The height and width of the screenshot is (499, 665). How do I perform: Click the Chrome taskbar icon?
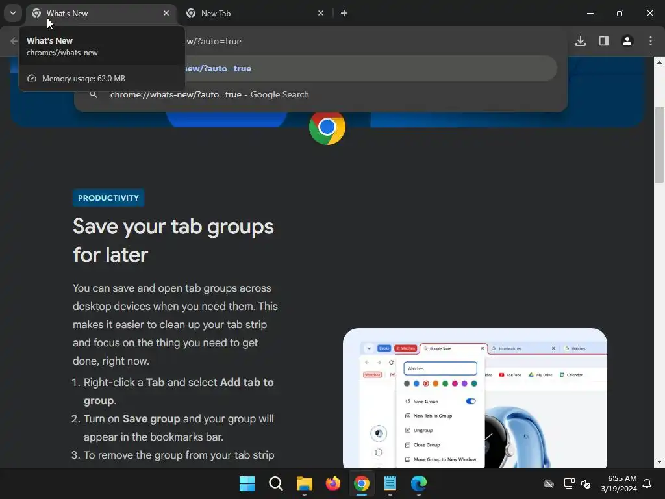click(361, 483)
